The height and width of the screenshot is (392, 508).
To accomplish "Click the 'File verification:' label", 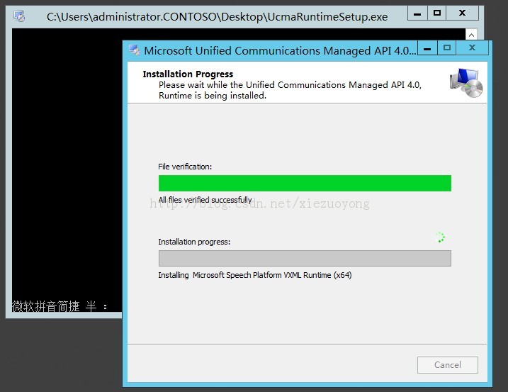I will click(185, 167).
